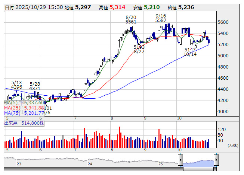This screenshot has height=175, width=244.
Task: Click the 8/20 5561 high label
Action: pyautogui.click(x=131, y=19)
